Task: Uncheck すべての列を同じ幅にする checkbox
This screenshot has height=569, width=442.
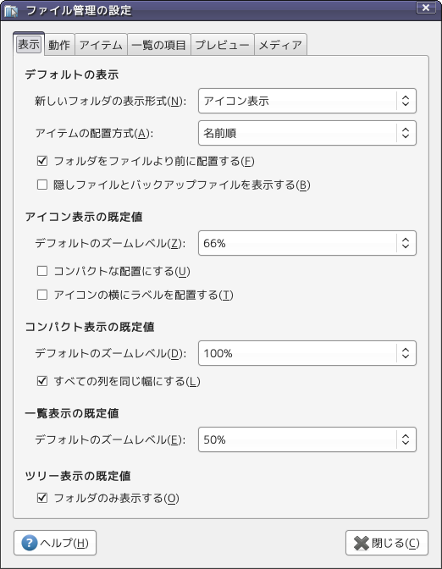Action: (x=42, y=381)
